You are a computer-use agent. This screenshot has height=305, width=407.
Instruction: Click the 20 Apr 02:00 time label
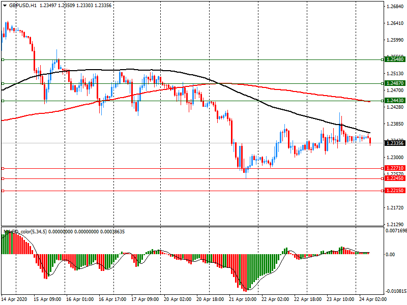pos(178,299)
